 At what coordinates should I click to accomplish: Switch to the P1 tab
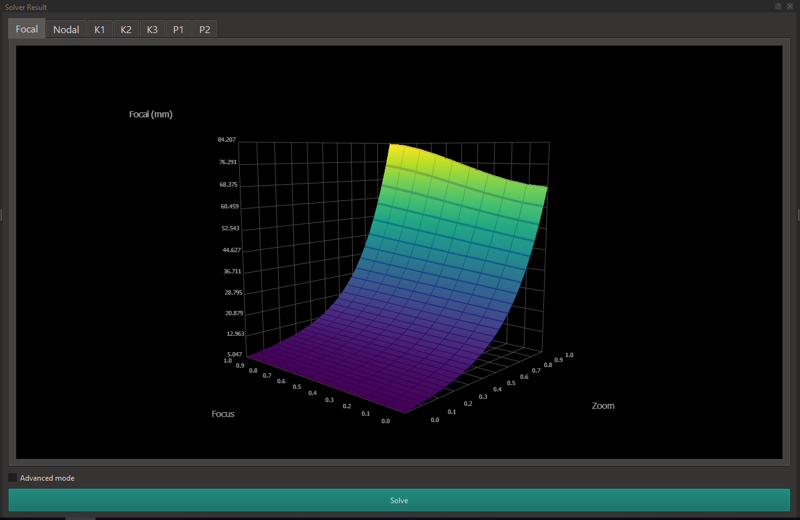179,29
